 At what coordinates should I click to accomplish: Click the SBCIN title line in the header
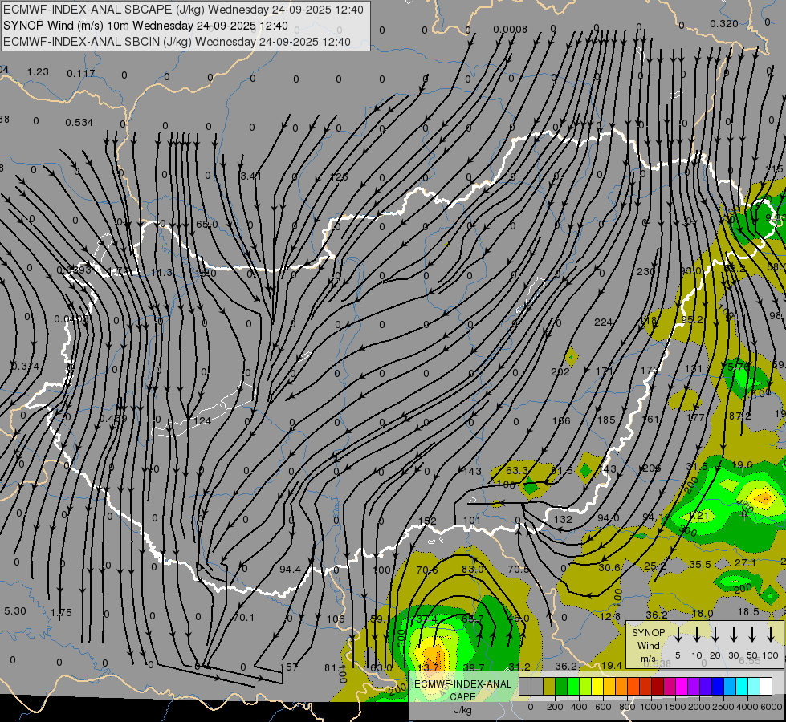click(177, 42)
